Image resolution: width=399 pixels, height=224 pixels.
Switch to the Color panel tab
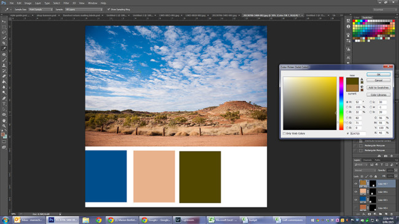click(357, 18)
